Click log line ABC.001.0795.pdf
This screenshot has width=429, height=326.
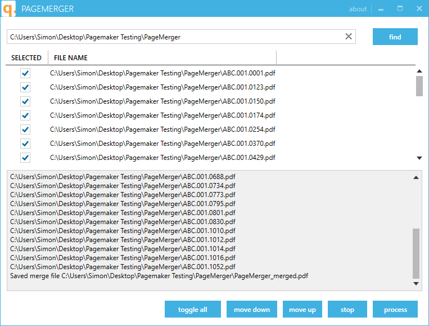(123, 204)
